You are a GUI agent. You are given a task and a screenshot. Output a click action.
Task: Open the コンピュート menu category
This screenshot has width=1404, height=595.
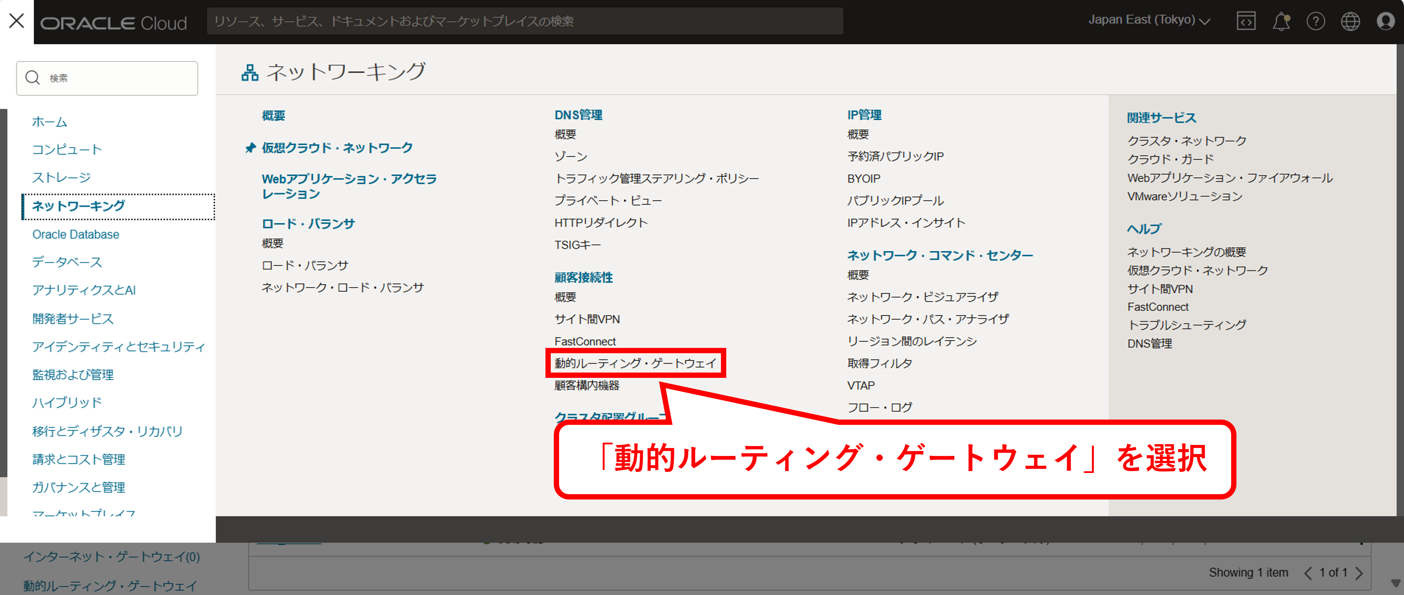click(67, 149)
